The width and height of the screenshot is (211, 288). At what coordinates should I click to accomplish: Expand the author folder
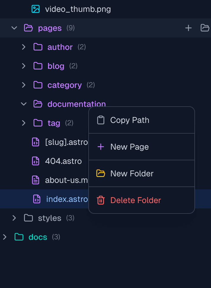[24, 47]
